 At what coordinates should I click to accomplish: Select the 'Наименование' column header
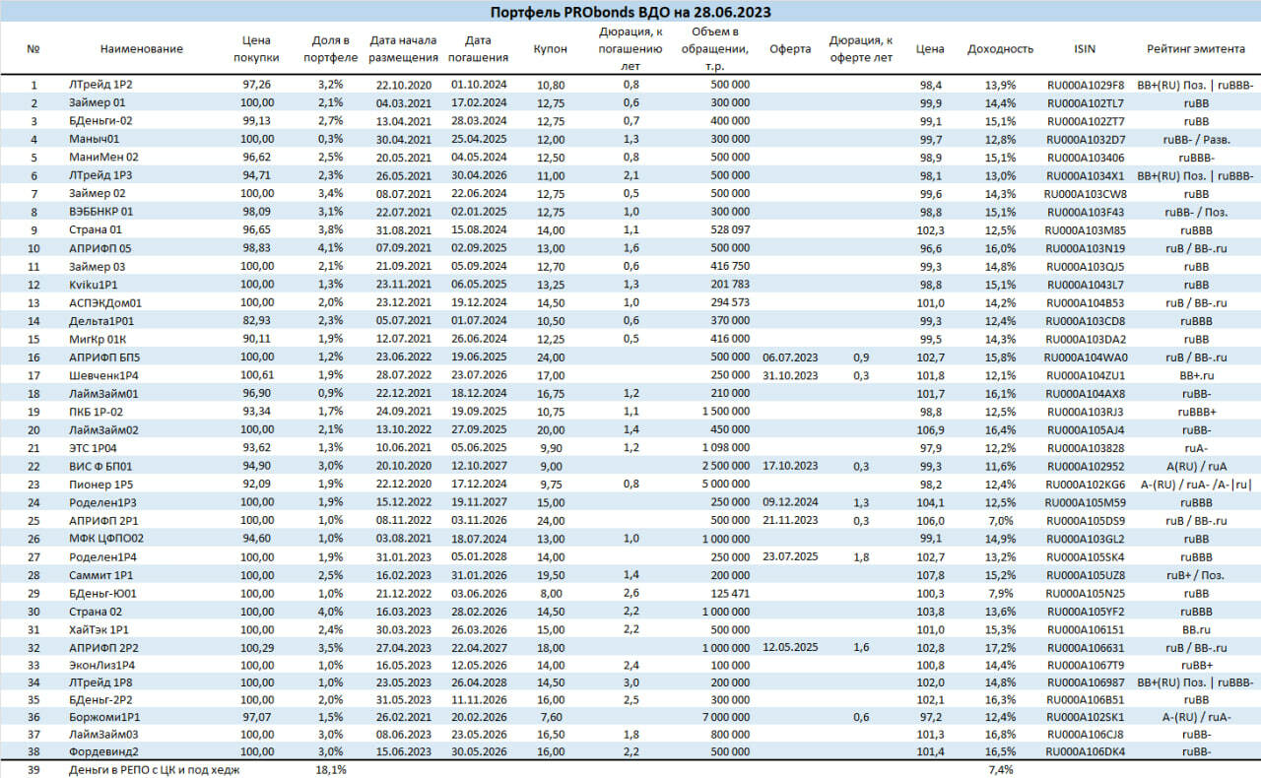click(x=142, y=49)
